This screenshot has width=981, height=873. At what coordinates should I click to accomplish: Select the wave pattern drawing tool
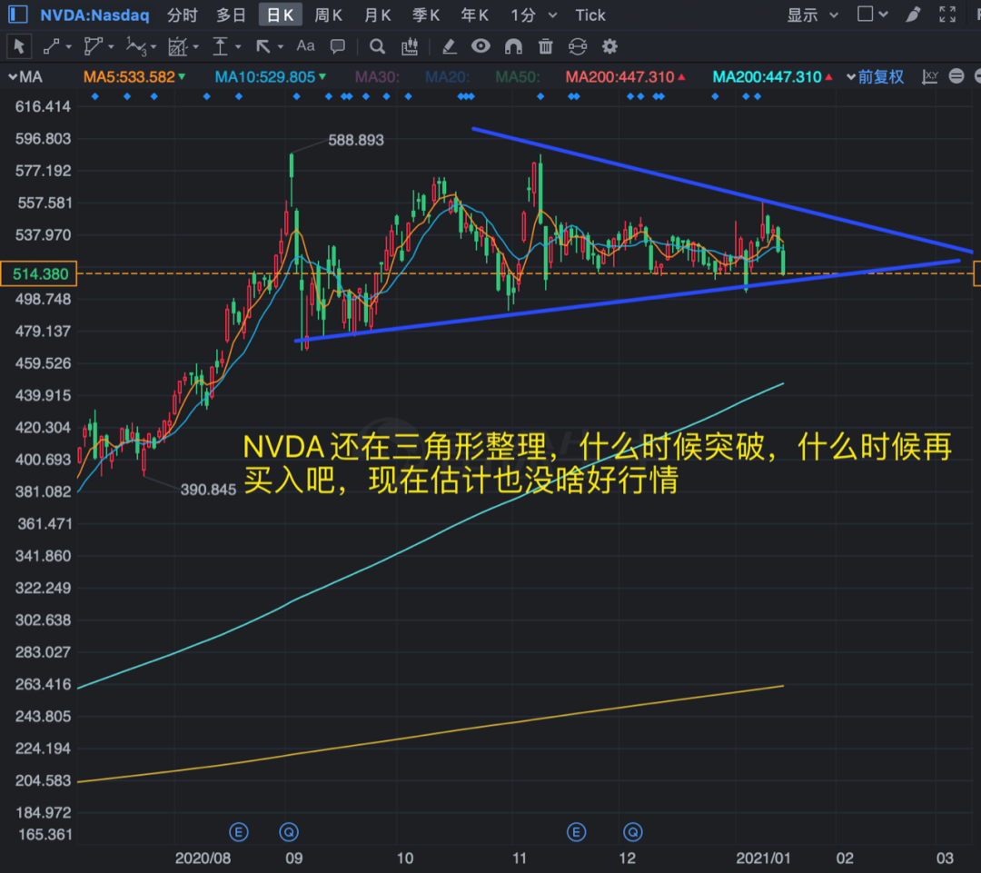tap(135, 46)
